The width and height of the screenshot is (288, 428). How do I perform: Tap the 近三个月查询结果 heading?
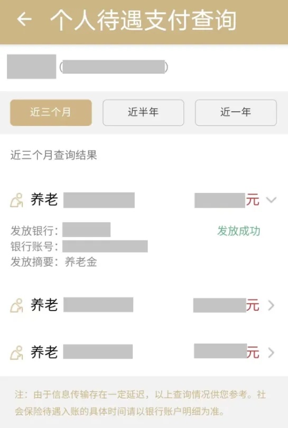(x=53, y=155)
